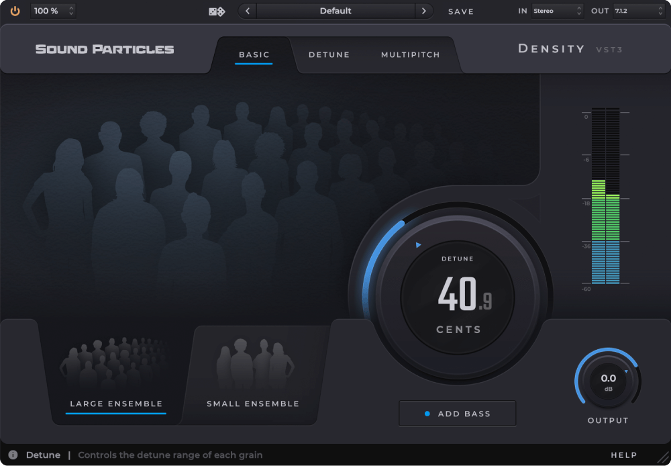Image resolution: width=671 pixels, height=466 pixels.
Task: Open the IN channel dropdown showing Stereo
Action: click(x=557, y=11)
